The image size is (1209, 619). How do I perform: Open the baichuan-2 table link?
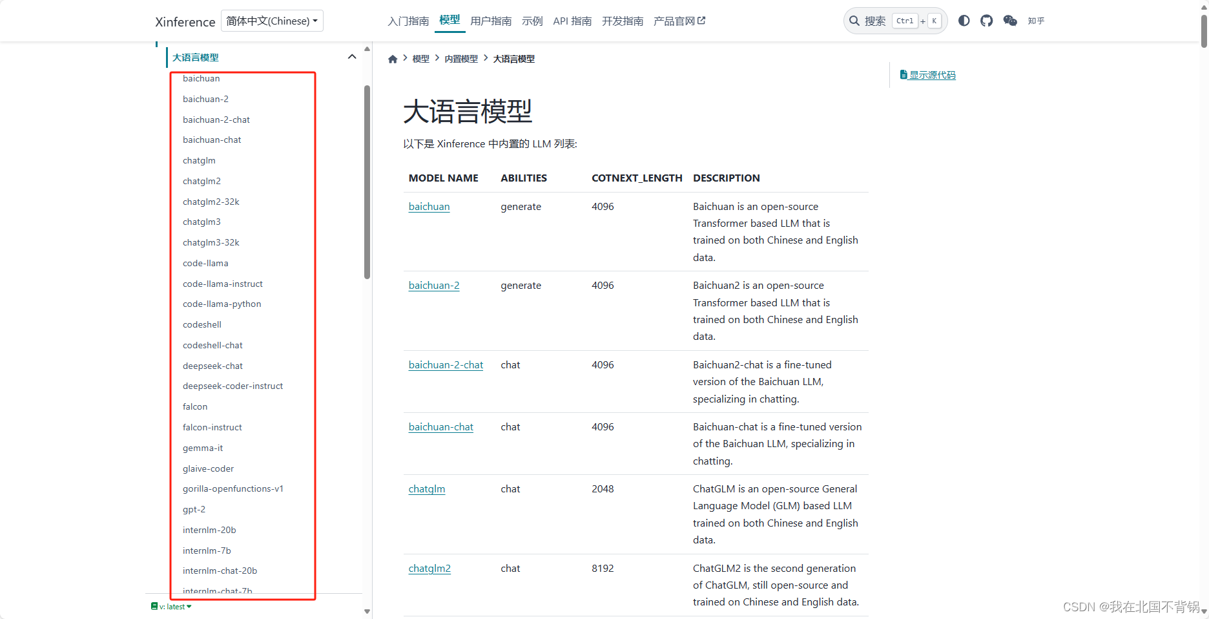[x=434, y=286]
